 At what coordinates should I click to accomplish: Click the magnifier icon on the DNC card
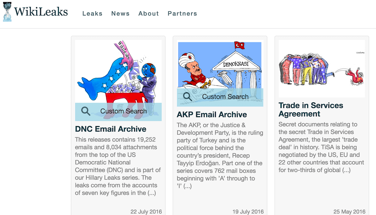point(86,111)
